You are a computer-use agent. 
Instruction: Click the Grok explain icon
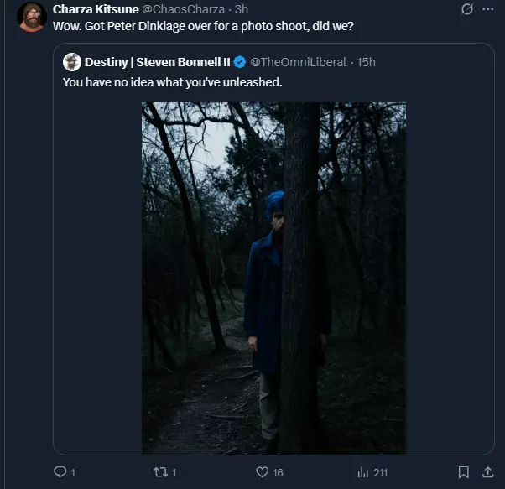point(467,9)
